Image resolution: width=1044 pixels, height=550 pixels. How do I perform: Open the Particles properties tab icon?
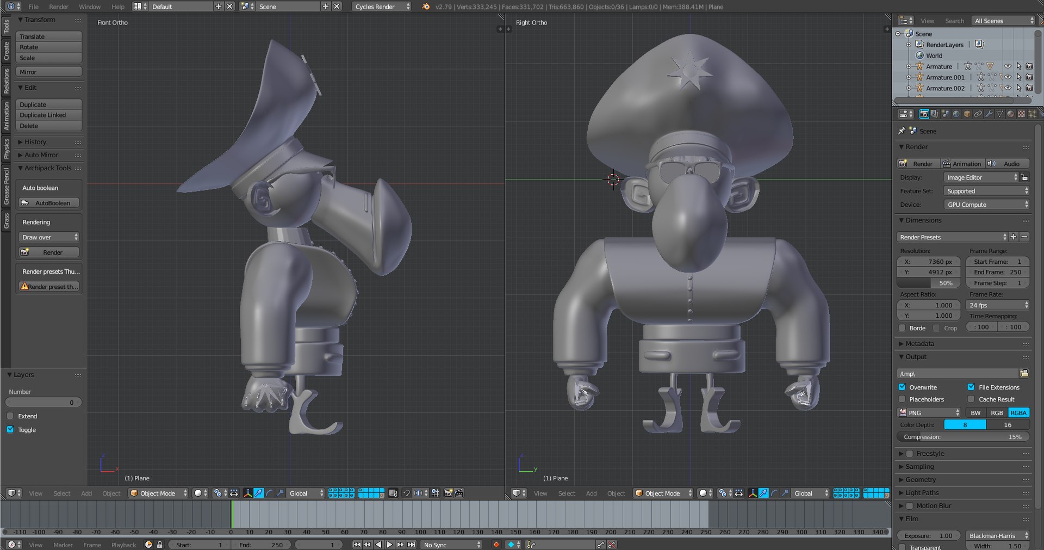point(1032,114)
